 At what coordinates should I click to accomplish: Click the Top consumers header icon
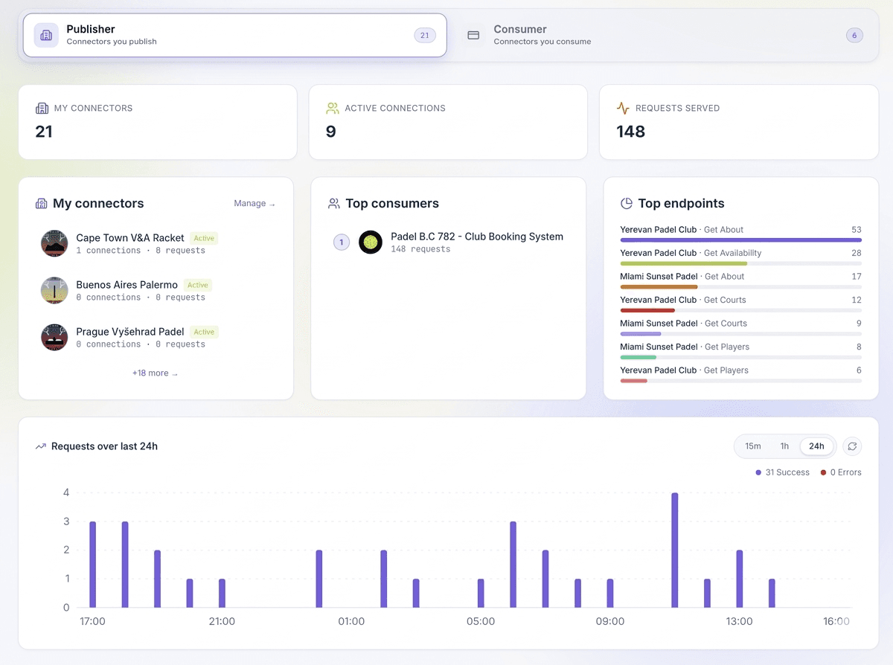coord(334,204)
